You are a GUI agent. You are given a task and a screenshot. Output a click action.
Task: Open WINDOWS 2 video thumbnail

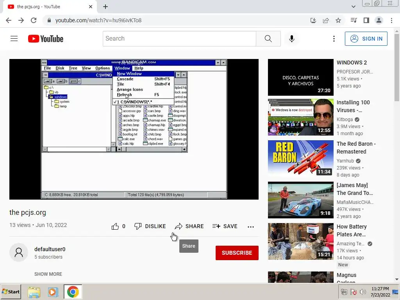pos(300,77)
